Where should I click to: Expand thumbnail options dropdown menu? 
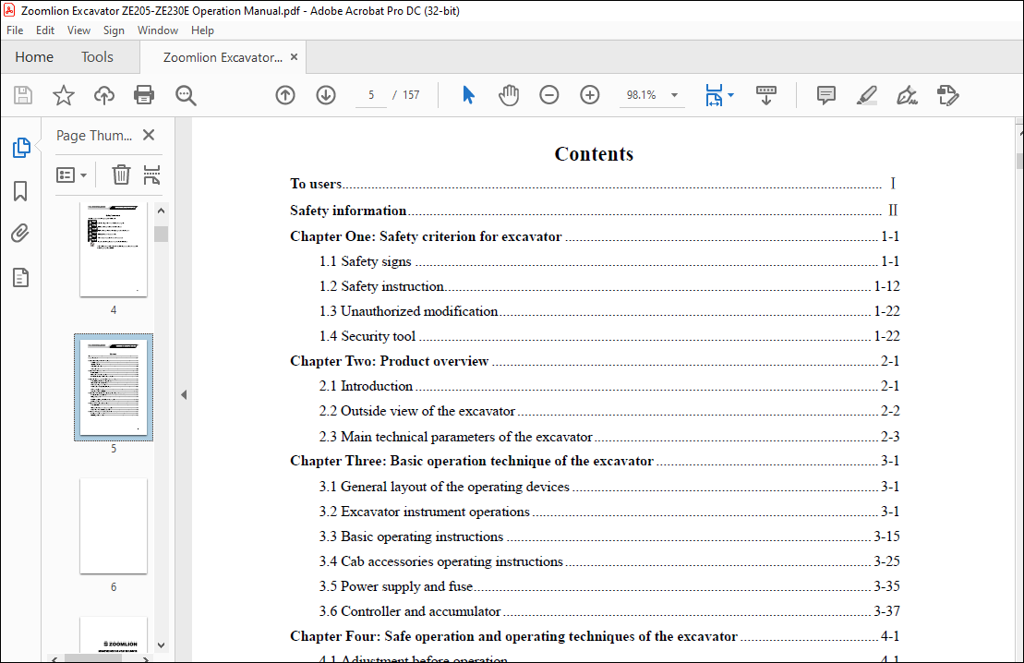(x=71, y=175)
